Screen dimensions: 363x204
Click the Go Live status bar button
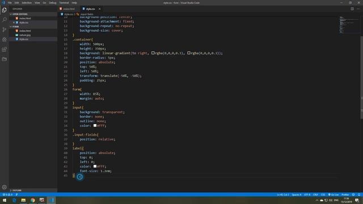[334, 195]
